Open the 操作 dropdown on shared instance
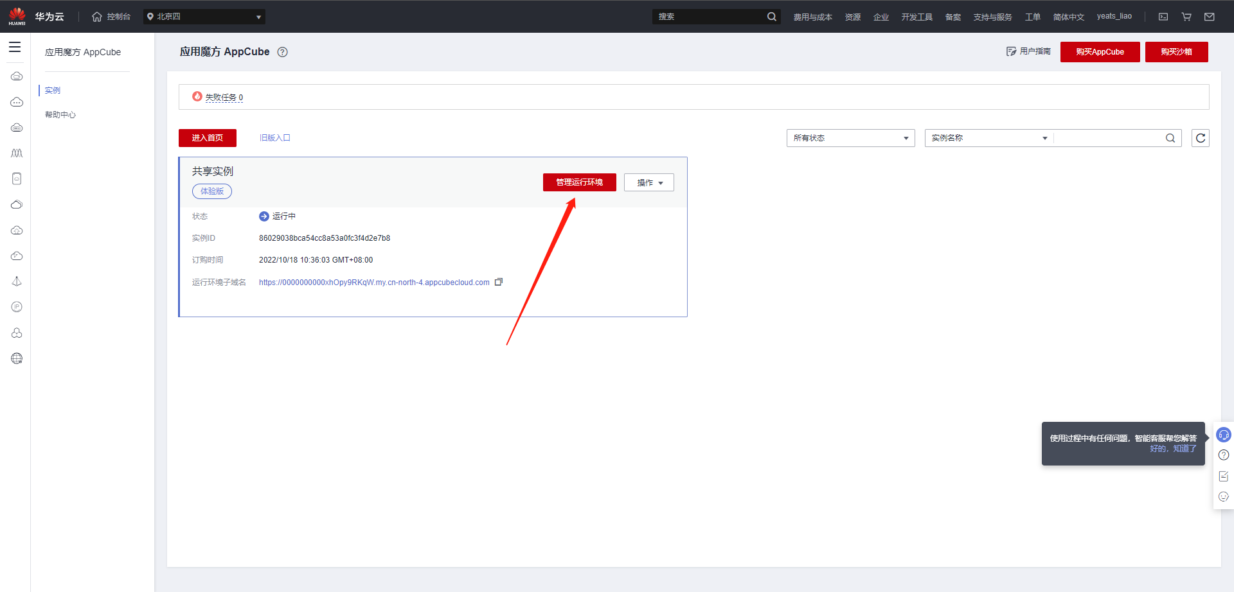Viewport: 1234px width, 592px height. 649,182
